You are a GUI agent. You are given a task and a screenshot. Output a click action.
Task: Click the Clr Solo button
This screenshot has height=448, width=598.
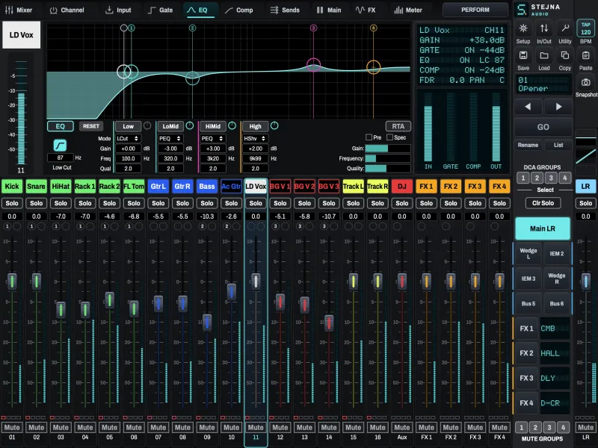543,203
